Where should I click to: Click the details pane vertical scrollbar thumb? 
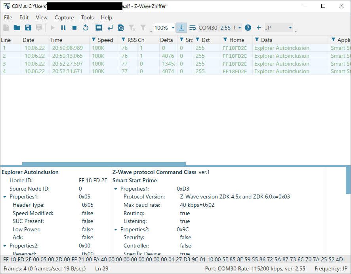point(348,180)
